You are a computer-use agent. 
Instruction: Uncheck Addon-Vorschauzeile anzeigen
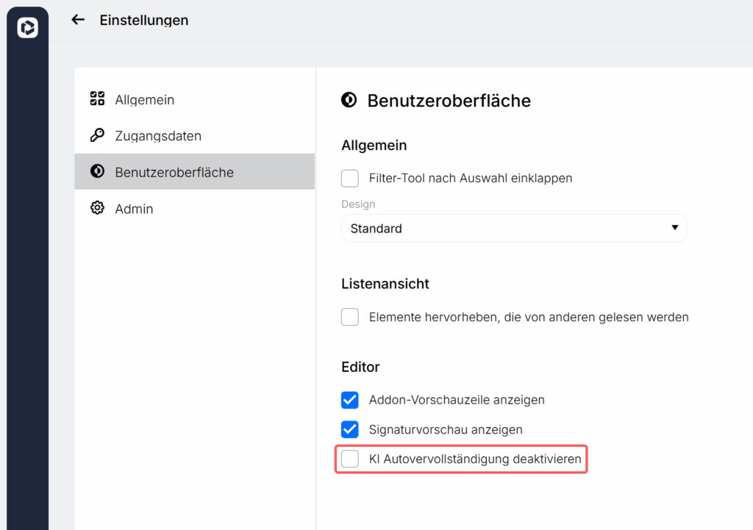click(350, 400)
